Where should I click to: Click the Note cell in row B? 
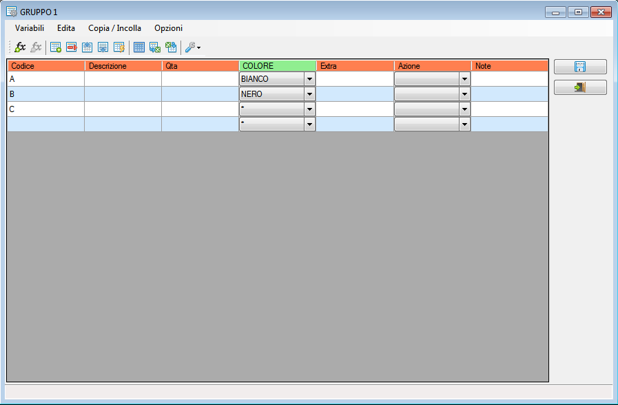[510, 94]
